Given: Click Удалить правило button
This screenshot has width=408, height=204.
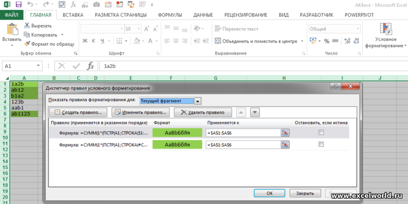Looking at the screenshot, I should 203,113.
